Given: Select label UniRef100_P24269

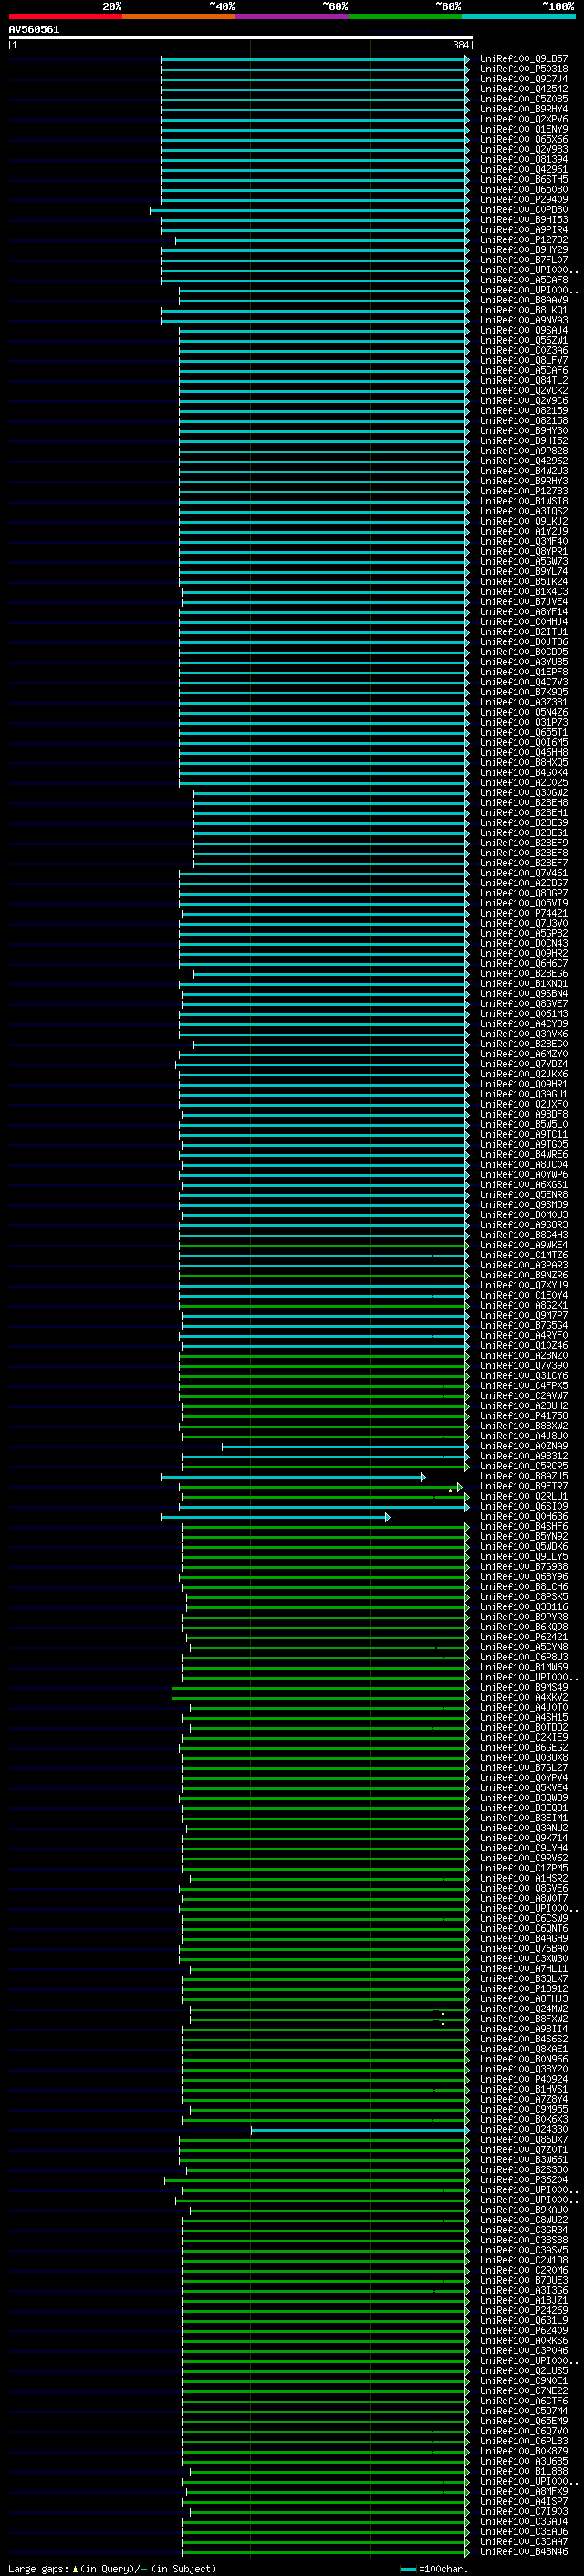Looking at the screenshot, I should 524,2311.
